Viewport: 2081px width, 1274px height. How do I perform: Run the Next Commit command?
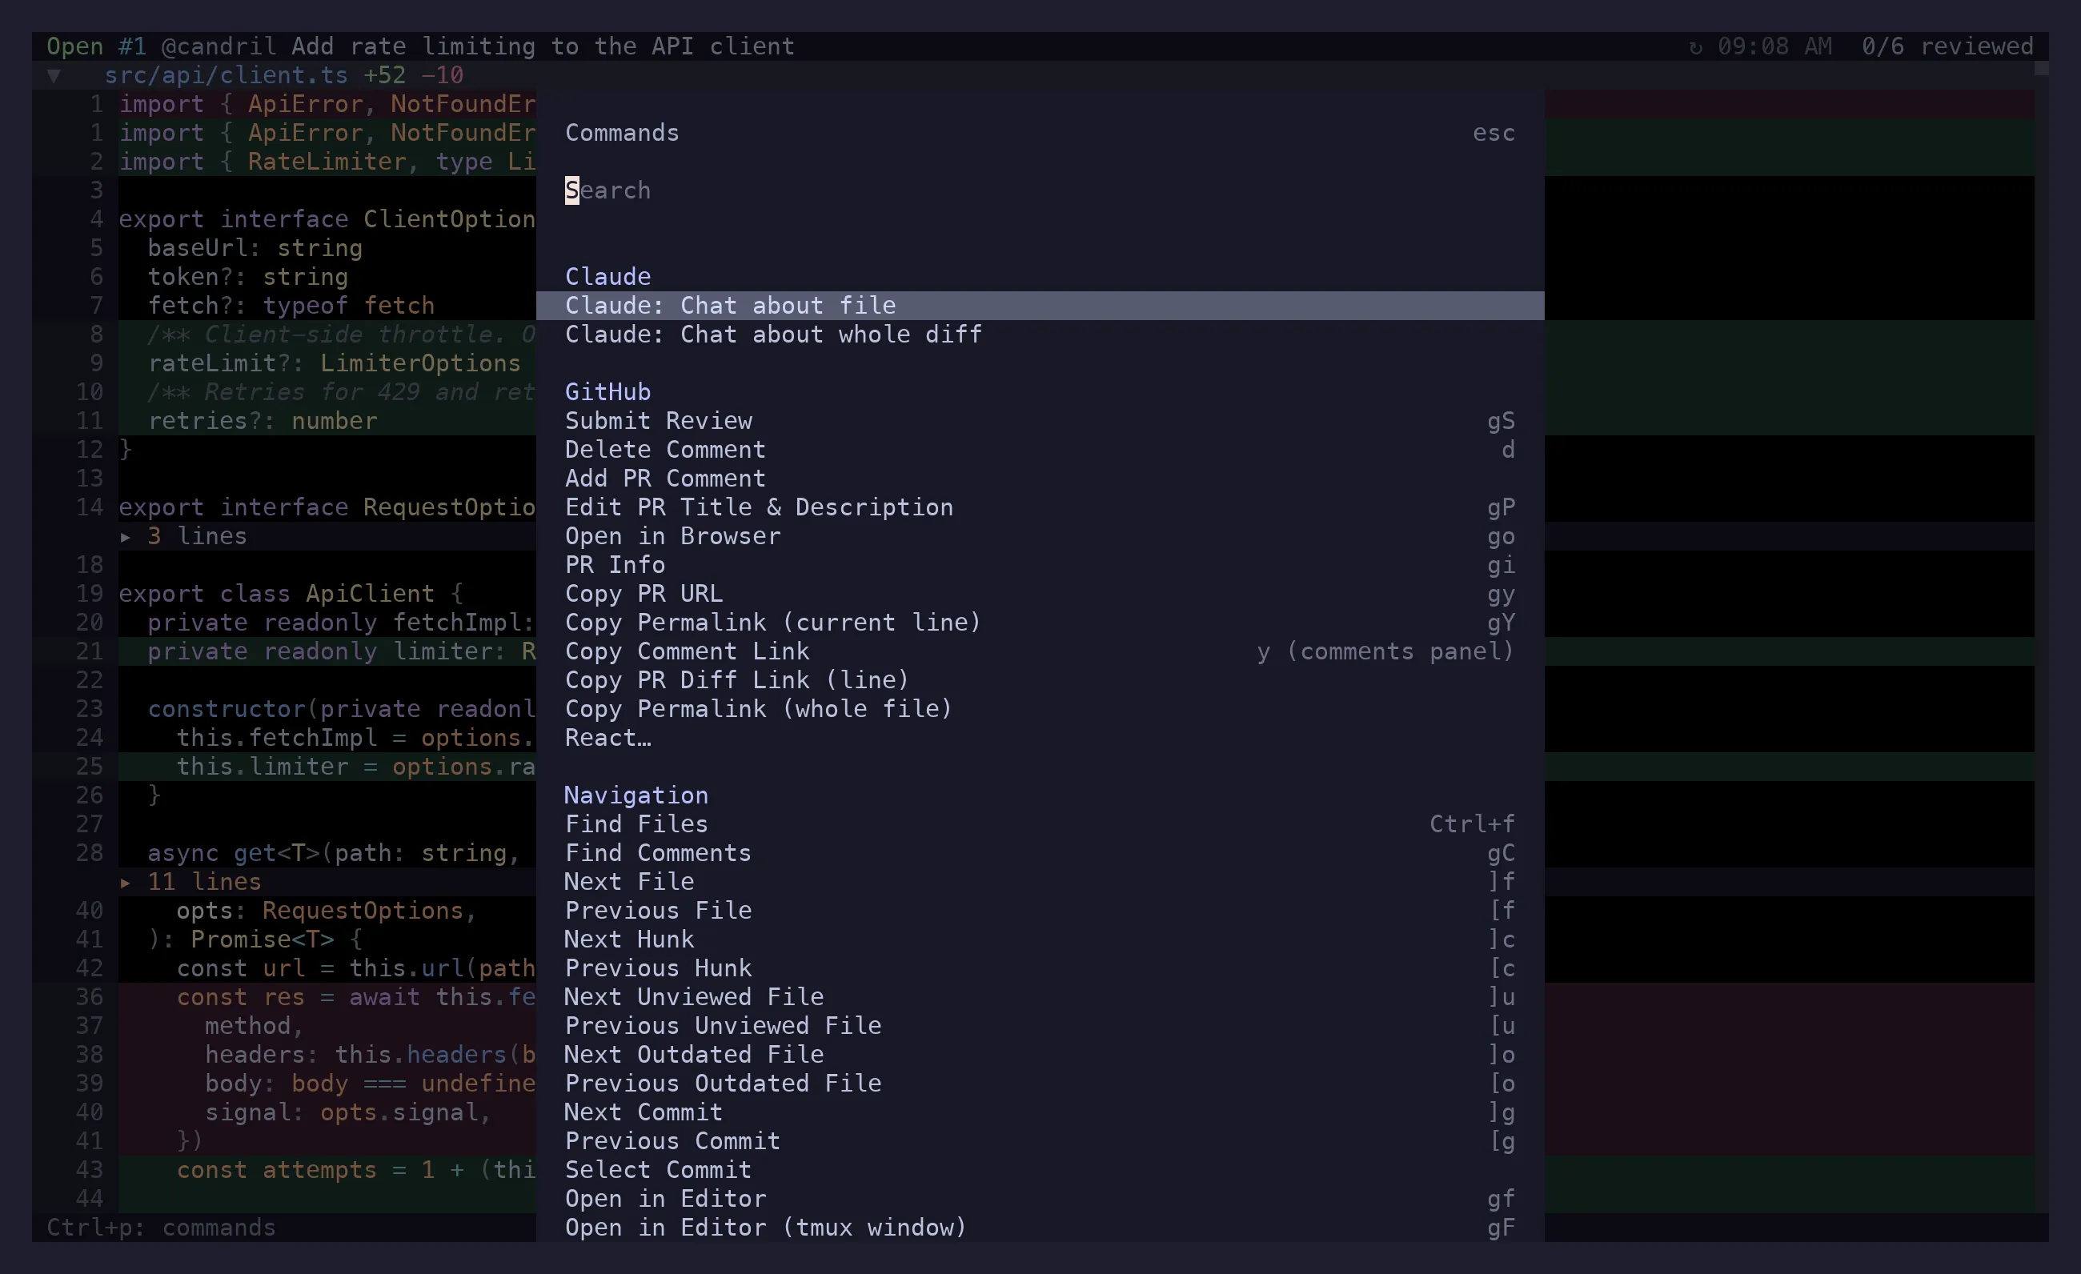[x=1040, y=1112]
